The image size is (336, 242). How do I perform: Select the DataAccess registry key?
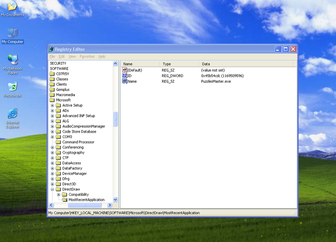71,163
